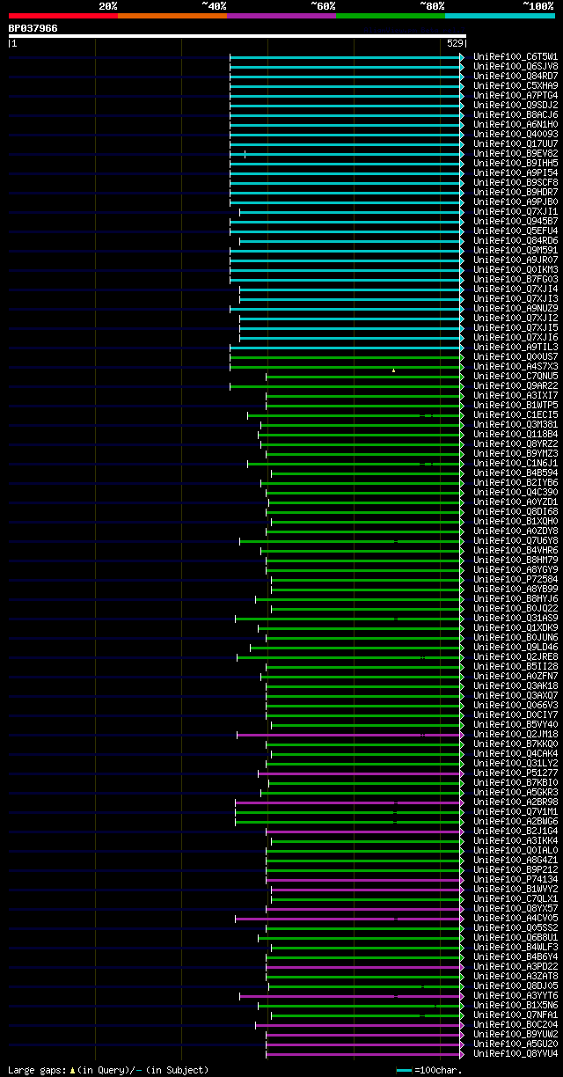Image resolution: width=563 pixels, height=1077 pixels.
Task: Click the purple alignment bar for UniRef100_Q2JM18
Action: click(x=350, y=735)
